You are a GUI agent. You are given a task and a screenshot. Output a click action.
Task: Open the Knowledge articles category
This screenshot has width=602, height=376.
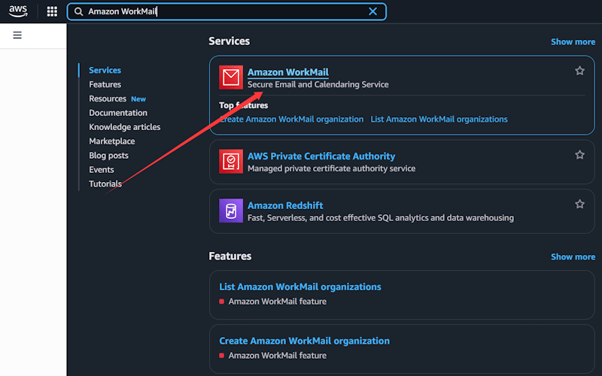(124, 127)
